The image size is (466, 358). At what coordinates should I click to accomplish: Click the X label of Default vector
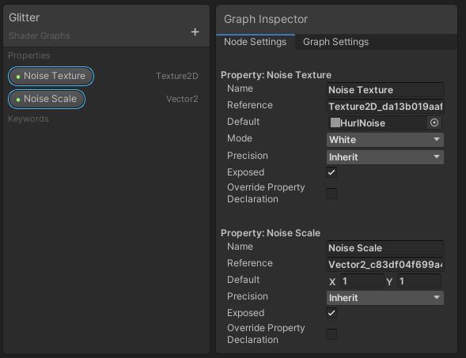pos(332,281)
